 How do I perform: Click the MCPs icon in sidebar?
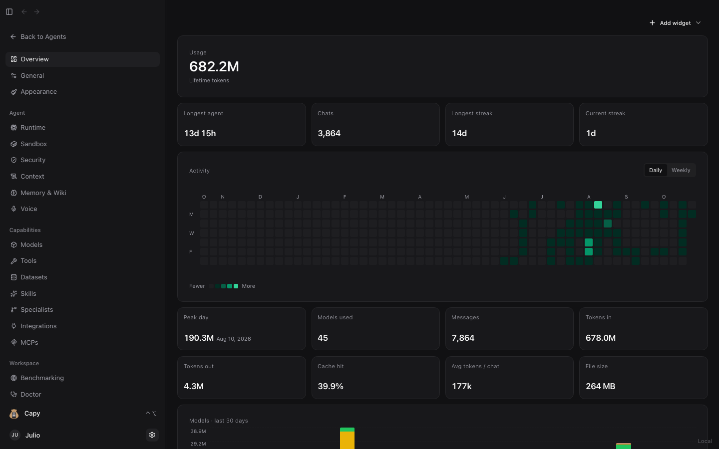click(x=14, y=343)
